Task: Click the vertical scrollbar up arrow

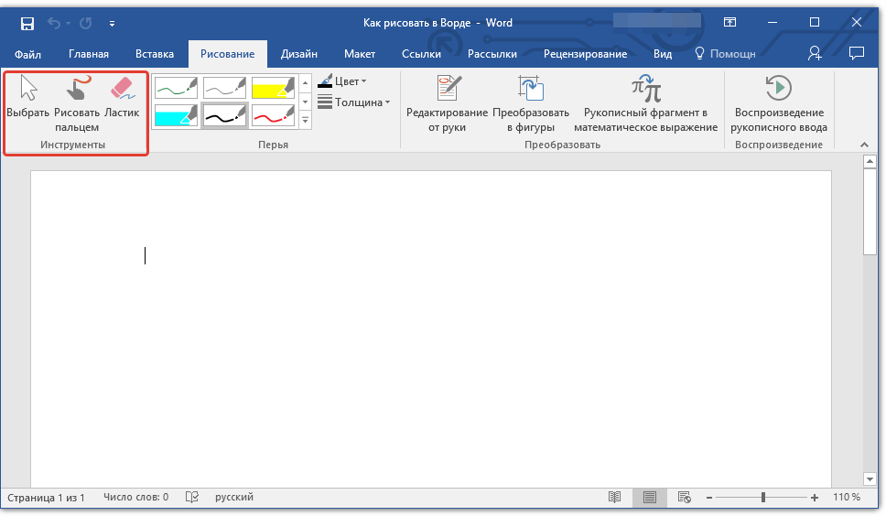Action: point(870,162)
